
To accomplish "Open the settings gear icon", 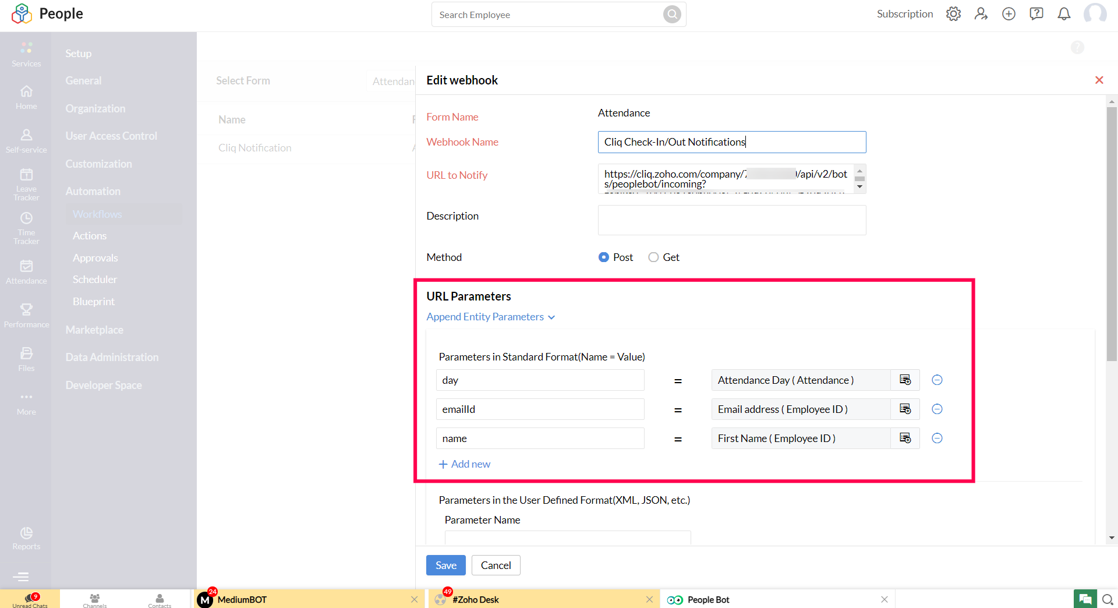I will tap(953, 14).
